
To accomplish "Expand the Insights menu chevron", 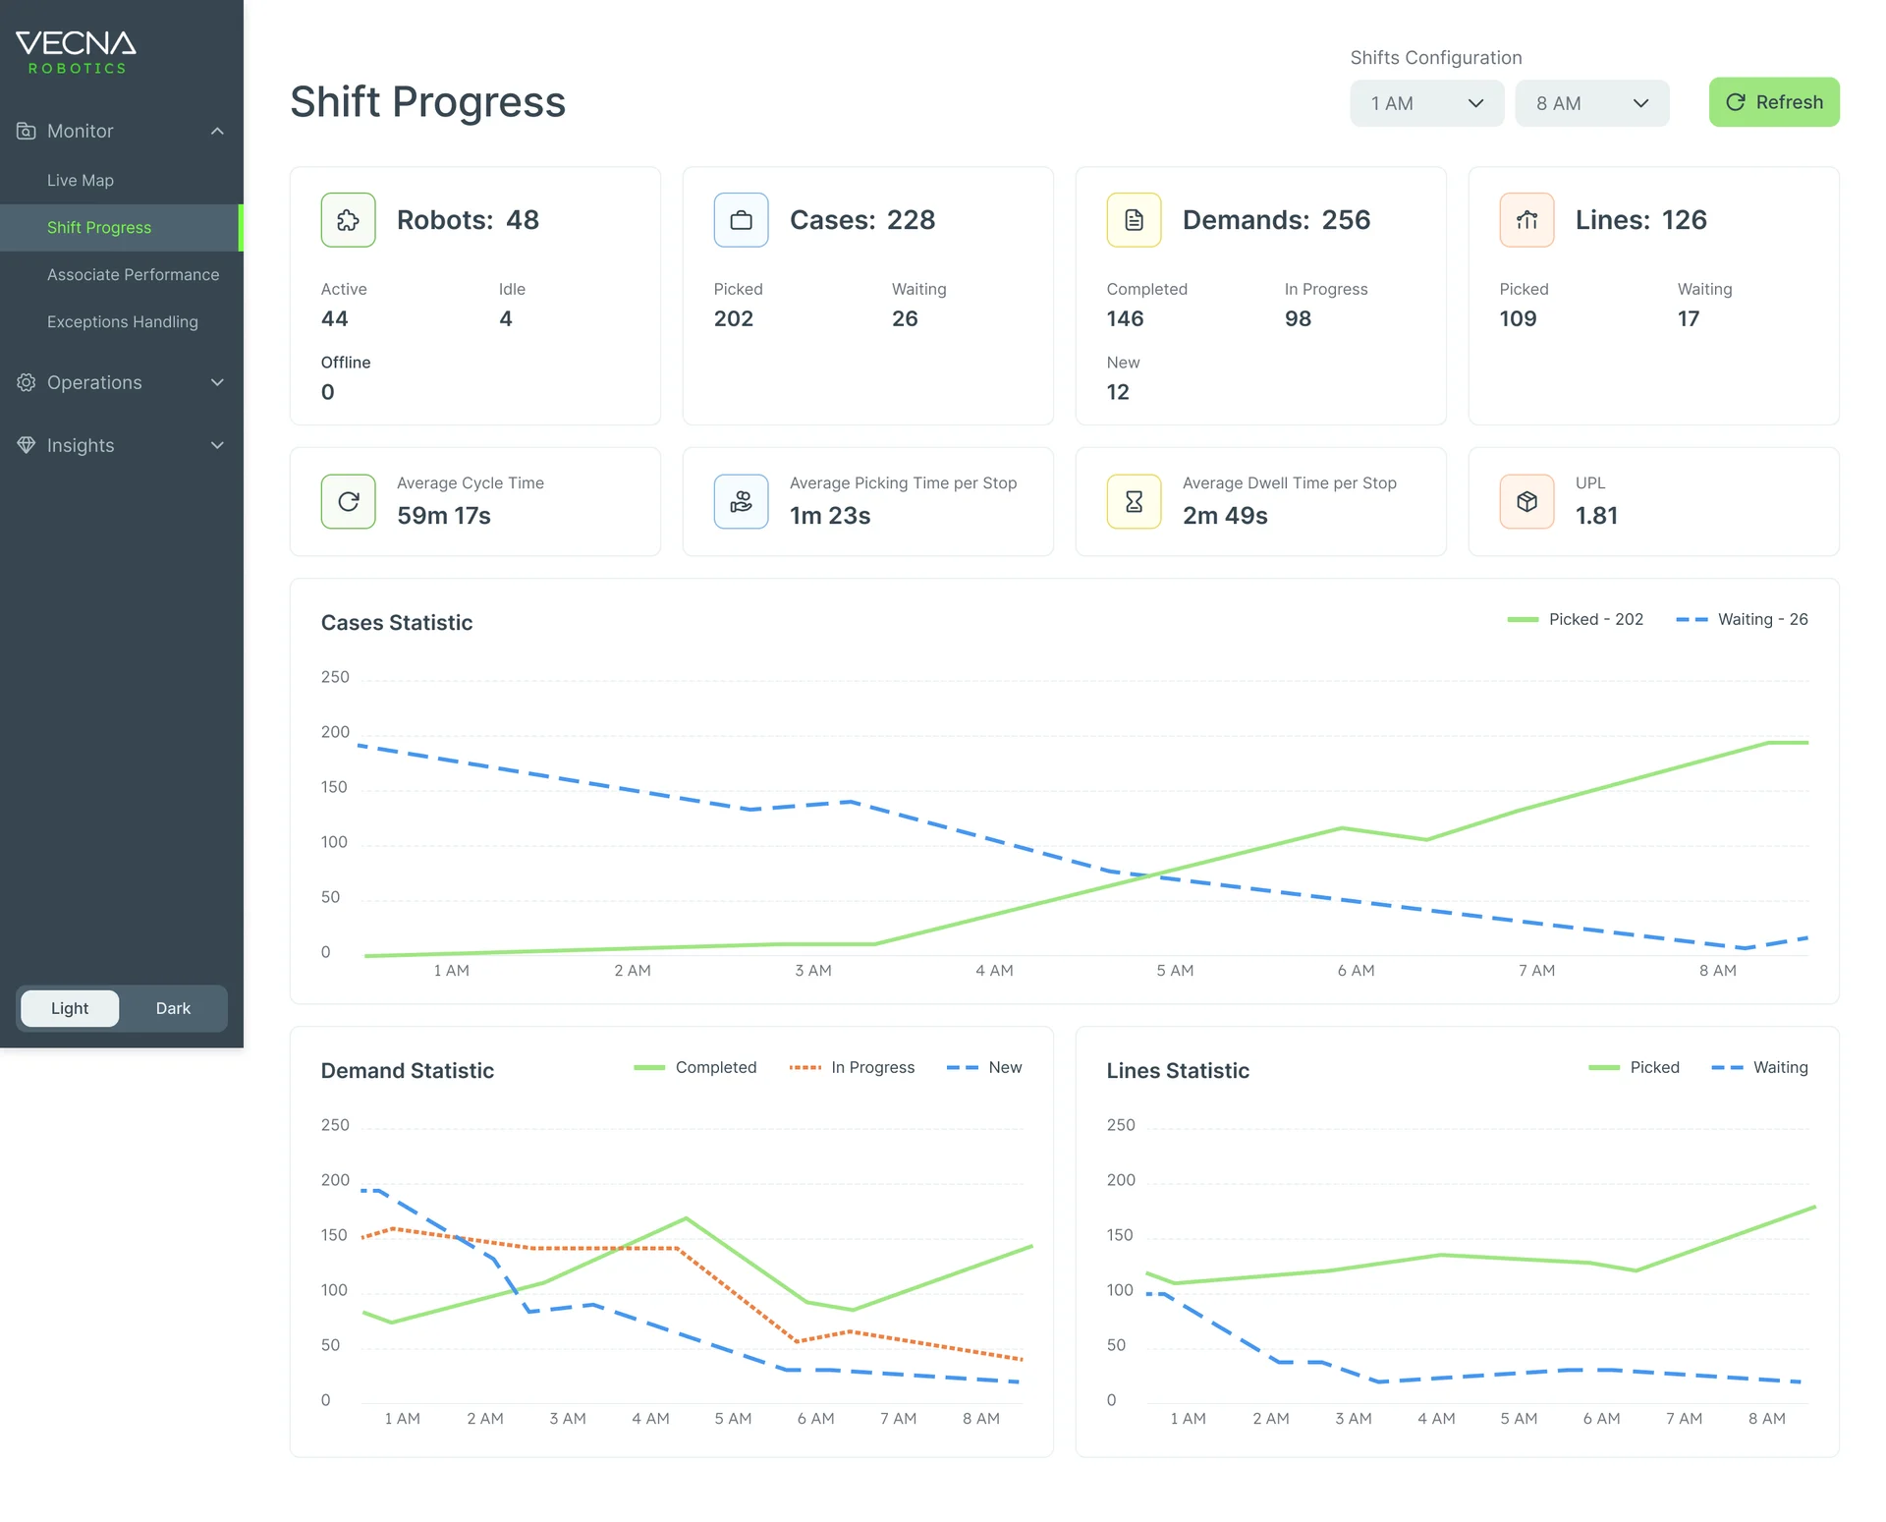I will click(217, 445).
